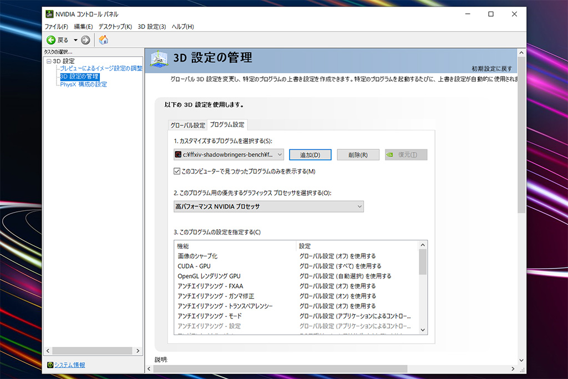Click main panel vertical scroll-up arrow

coord(521,53)
